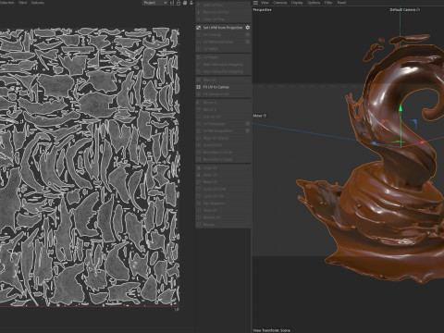Click Paste UV command

pos(223,175)
